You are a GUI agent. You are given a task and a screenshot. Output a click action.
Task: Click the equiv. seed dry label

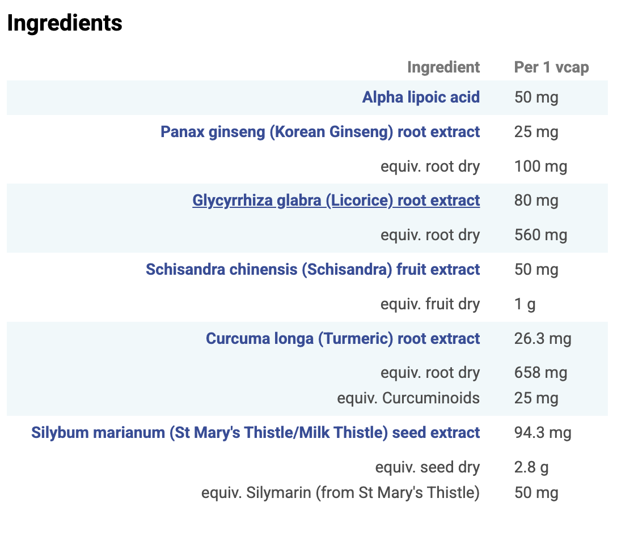pos(427,467)
